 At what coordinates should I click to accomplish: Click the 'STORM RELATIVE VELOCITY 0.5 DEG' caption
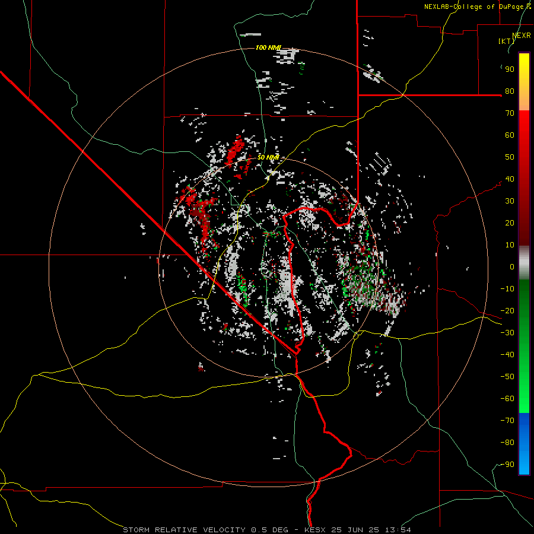click(205, 530)
